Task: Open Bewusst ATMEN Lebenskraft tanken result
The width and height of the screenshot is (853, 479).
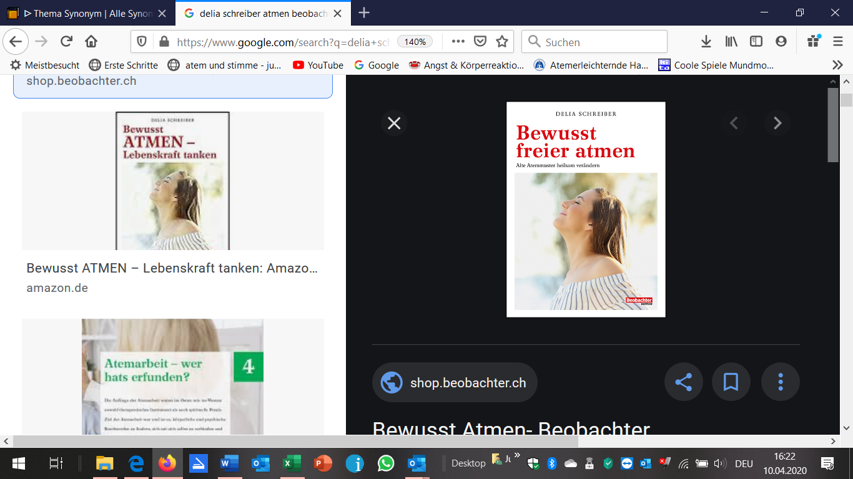Action: pos(172,268)
